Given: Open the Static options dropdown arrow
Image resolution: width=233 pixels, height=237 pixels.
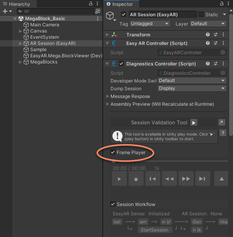Looking at the screenshot, I should pos(224,14).
